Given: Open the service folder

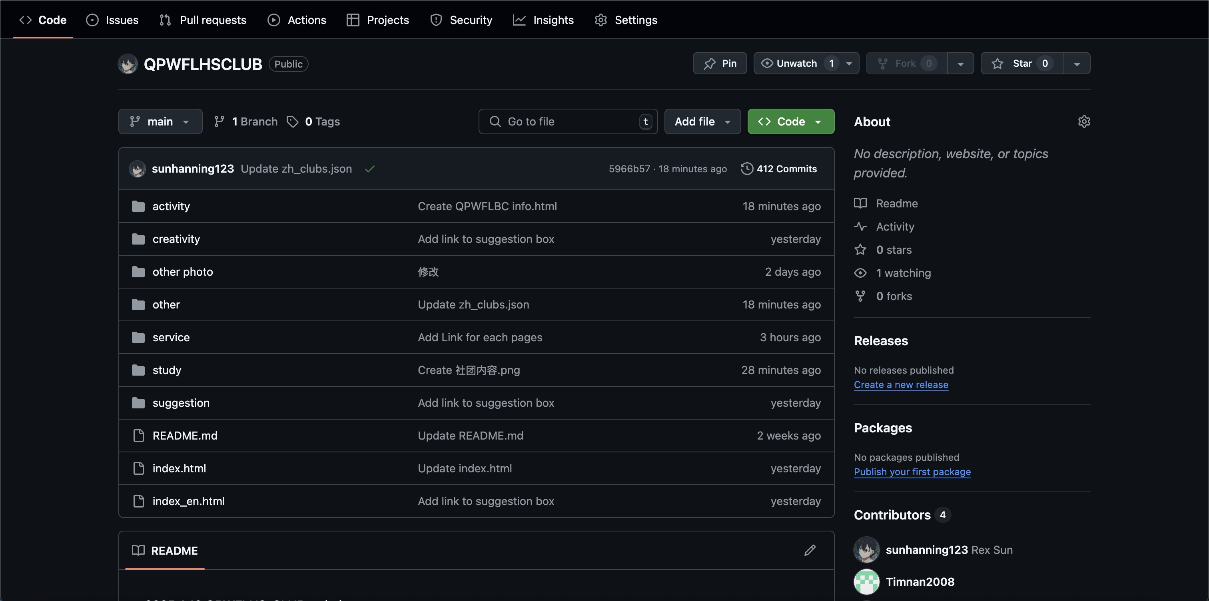Looking at the screenshot, I should point(171,338).
